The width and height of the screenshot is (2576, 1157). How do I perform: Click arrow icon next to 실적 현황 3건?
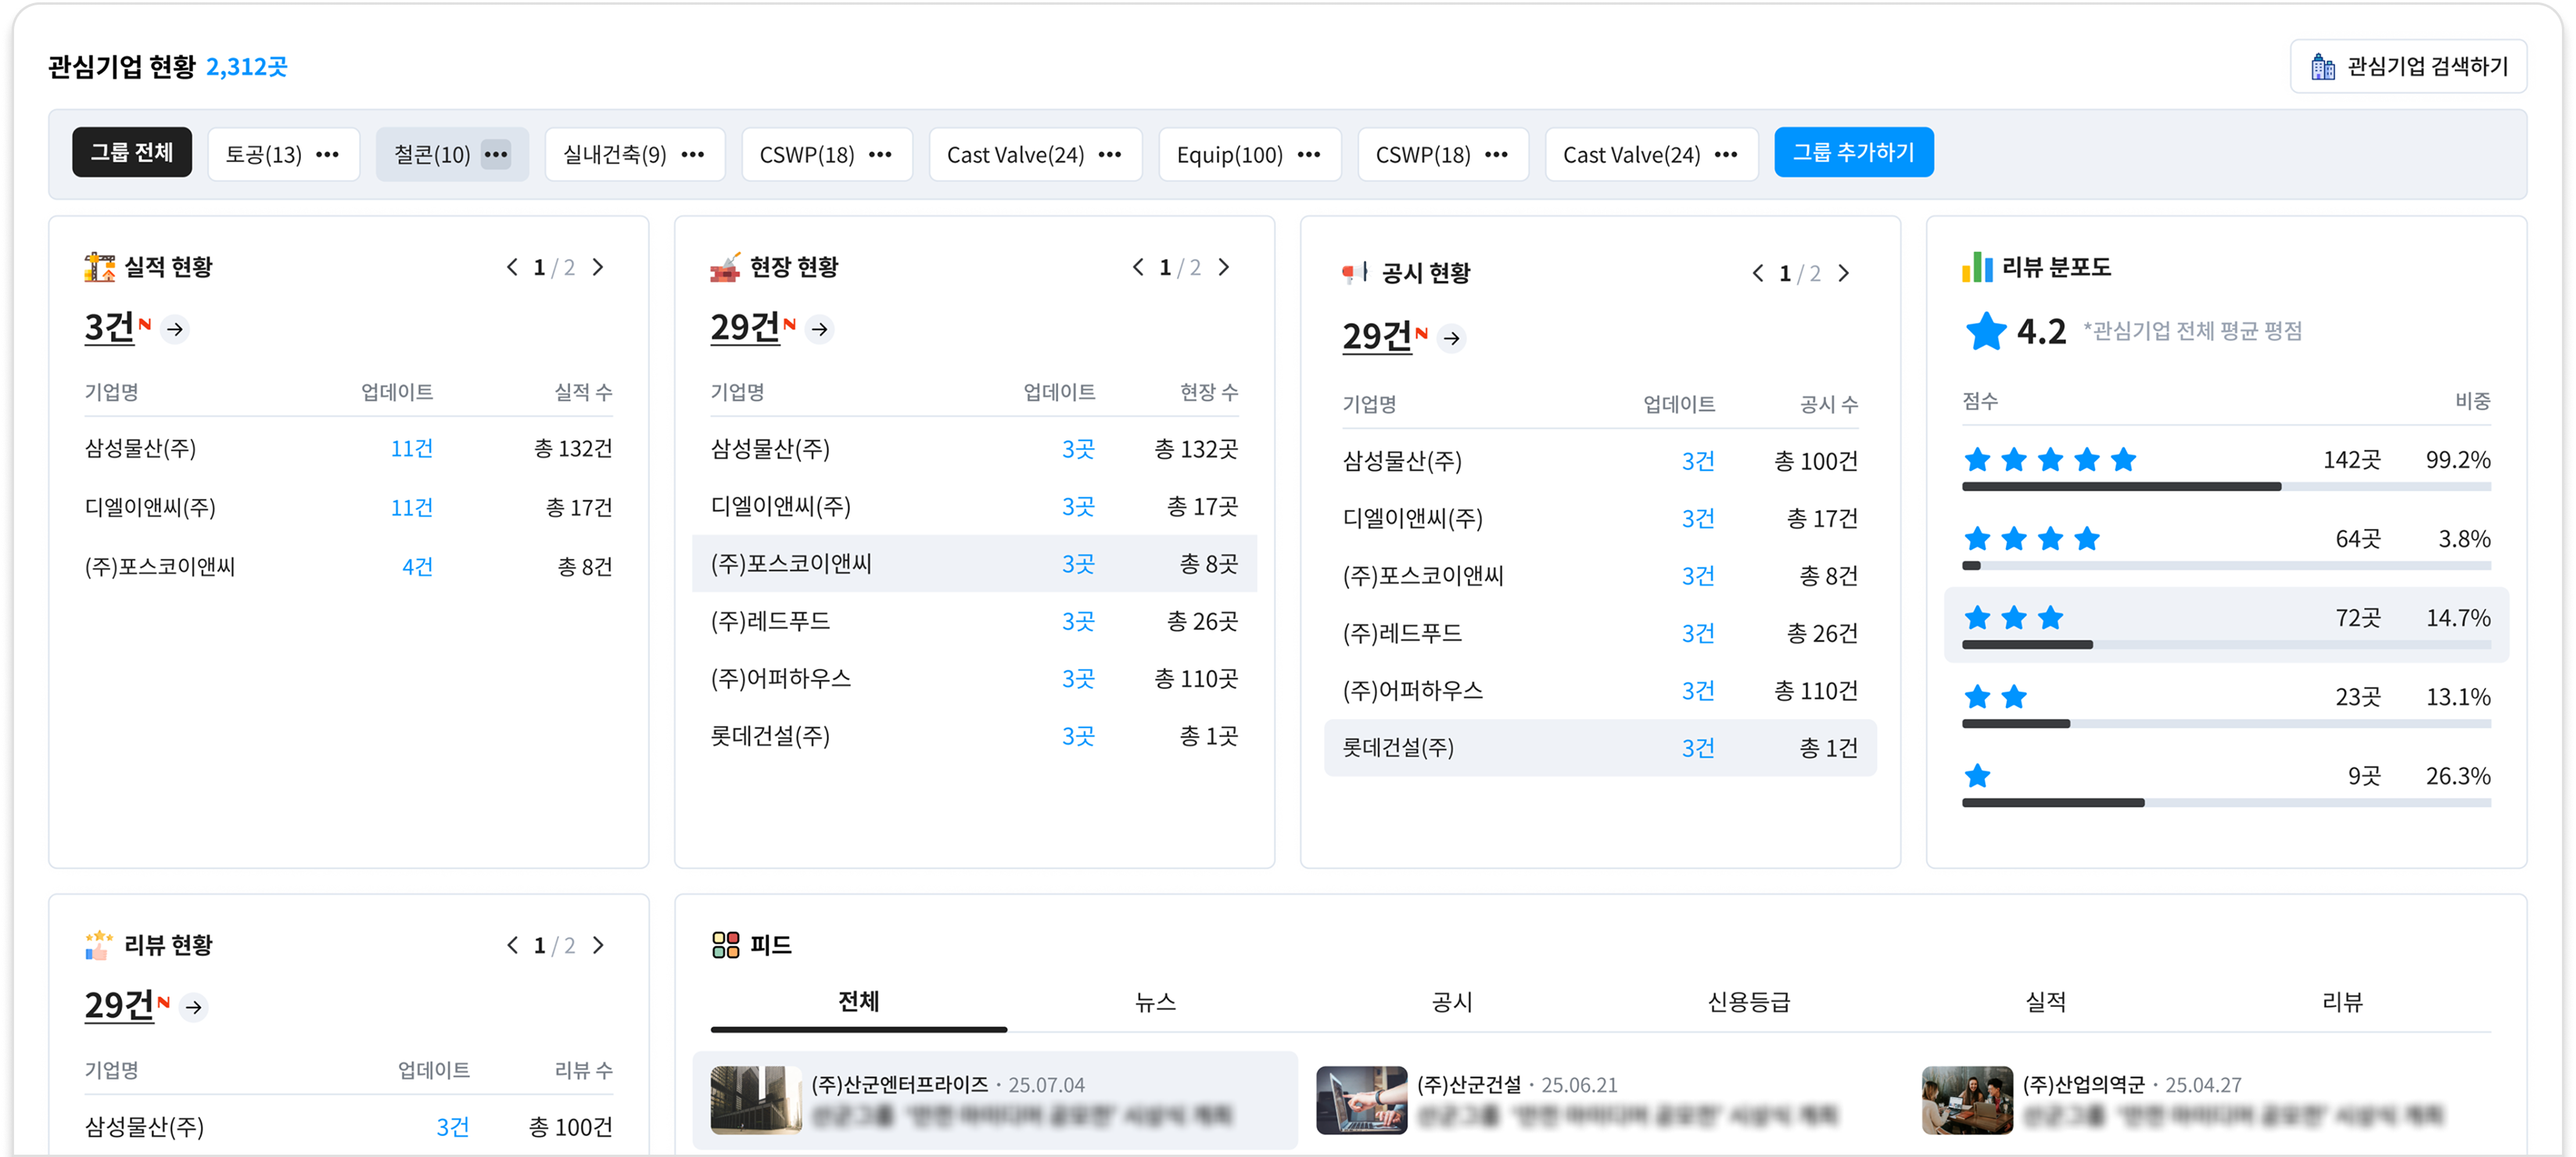(x=175, y=329)
